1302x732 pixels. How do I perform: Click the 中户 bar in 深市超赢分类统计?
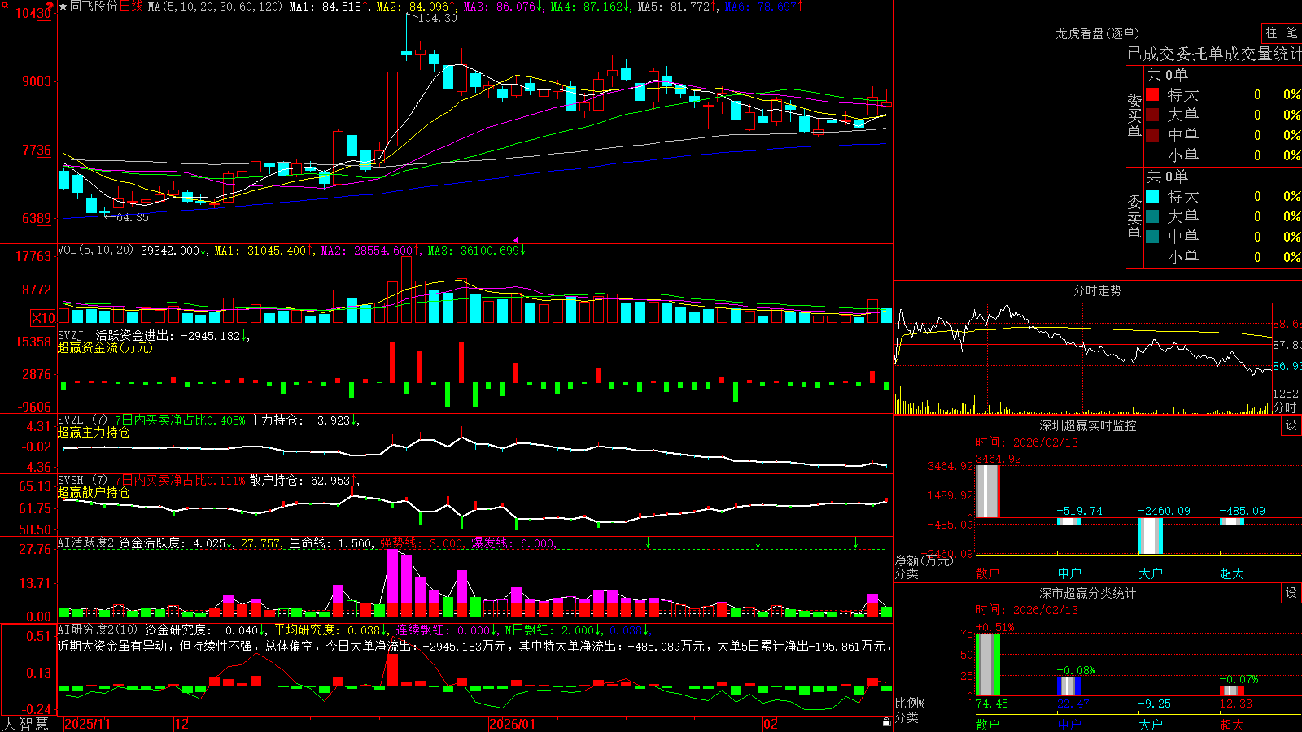(x=1068, y=686)
